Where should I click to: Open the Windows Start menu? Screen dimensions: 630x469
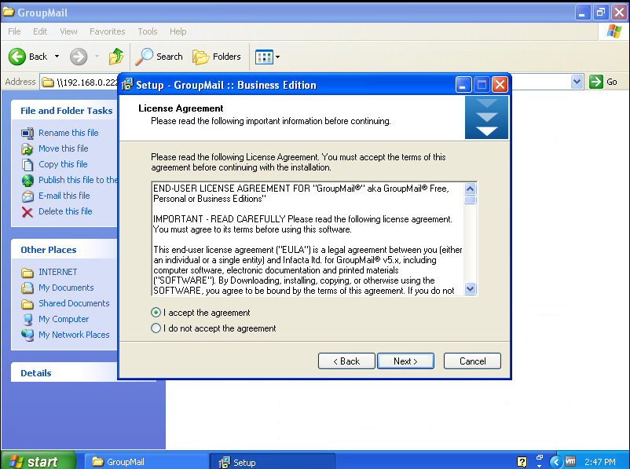[38, 461]
